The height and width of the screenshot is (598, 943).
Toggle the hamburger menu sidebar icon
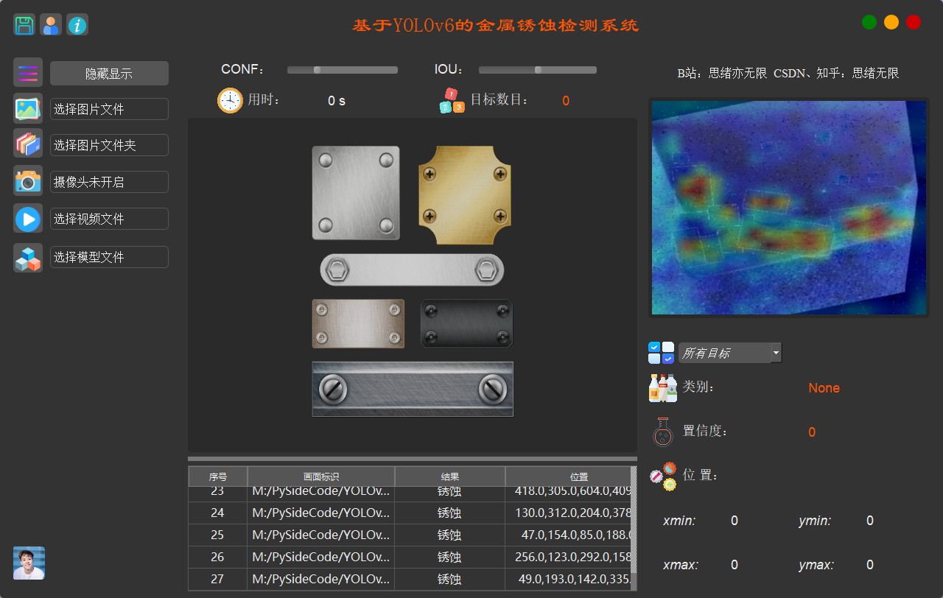(28, 73)
